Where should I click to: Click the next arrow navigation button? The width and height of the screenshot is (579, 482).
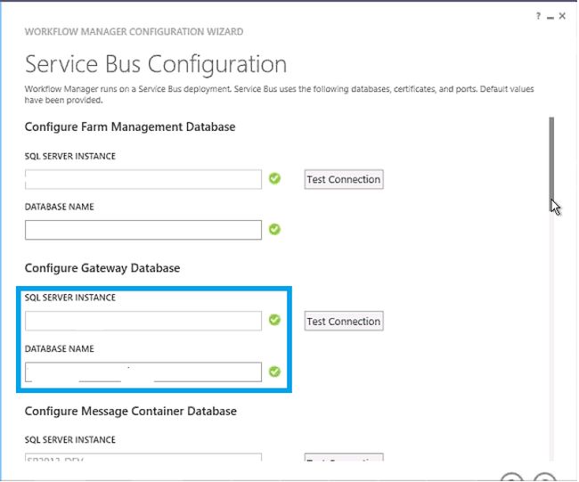click(545, 478)
